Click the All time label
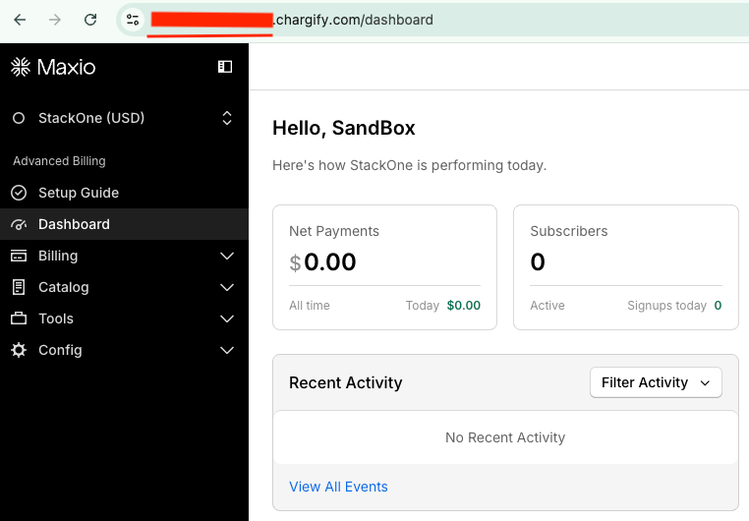Screen dimensions: 749x521 (309, 305)
